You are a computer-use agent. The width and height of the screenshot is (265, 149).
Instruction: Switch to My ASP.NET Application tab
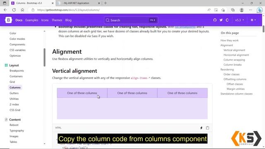click(x=79, y=3)
